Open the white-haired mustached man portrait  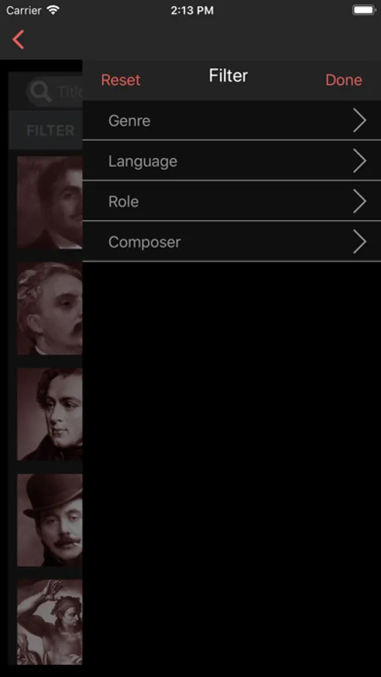[x=50, y=308]
